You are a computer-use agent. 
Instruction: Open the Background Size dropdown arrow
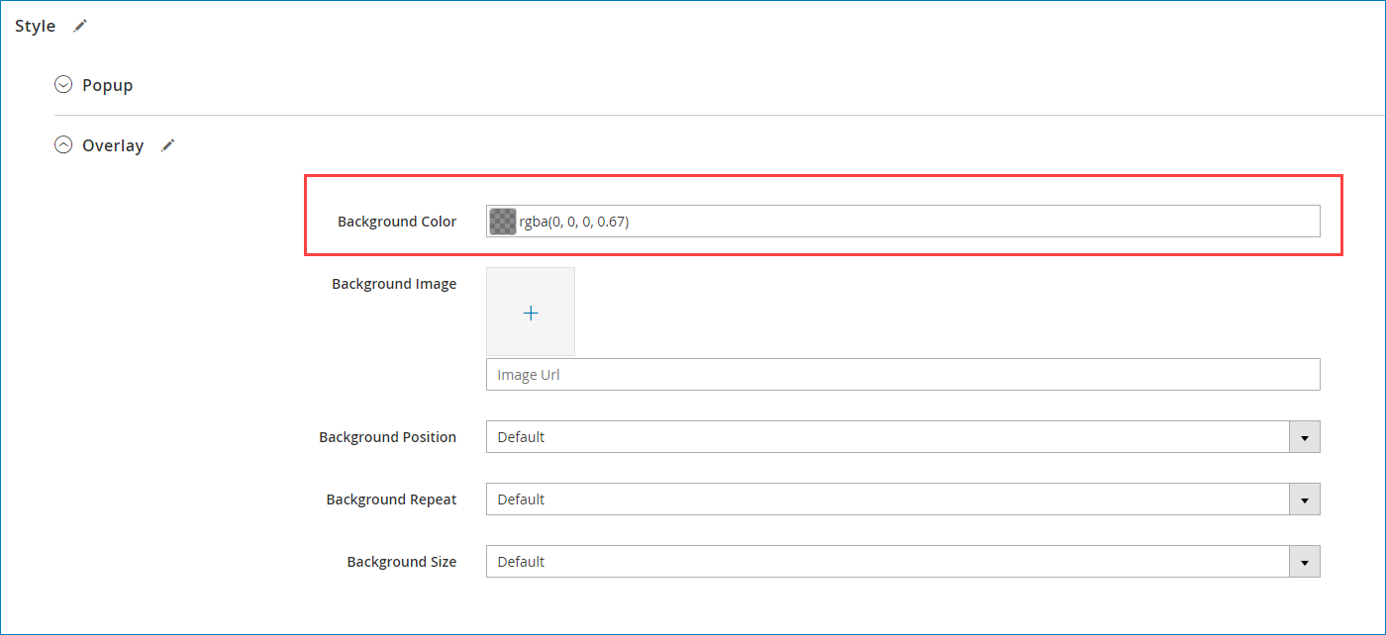[x=1305, y=561]
